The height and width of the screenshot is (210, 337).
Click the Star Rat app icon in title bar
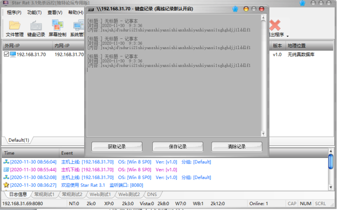tap(5, 3)
